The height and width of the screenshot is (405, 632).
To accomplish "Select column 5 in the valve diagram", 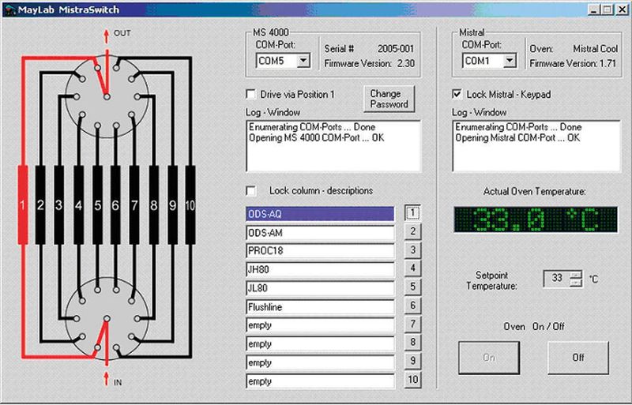I will coord(97,204).
